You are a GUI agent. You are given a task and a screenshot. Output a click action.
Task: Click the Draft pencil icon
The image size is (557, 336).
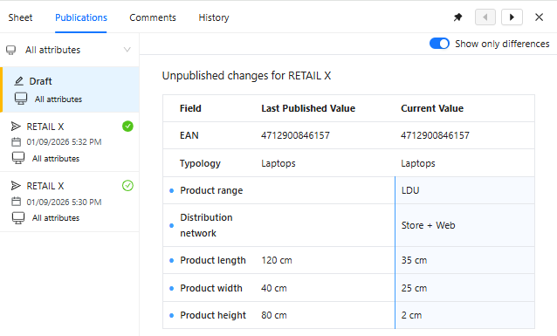click(19, 81)
